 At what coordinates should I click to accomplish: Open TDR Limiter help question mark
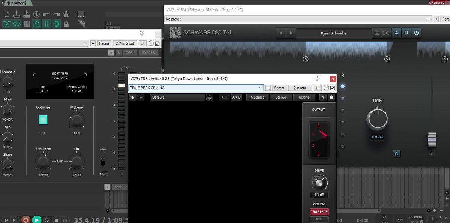tap(323, 97)
